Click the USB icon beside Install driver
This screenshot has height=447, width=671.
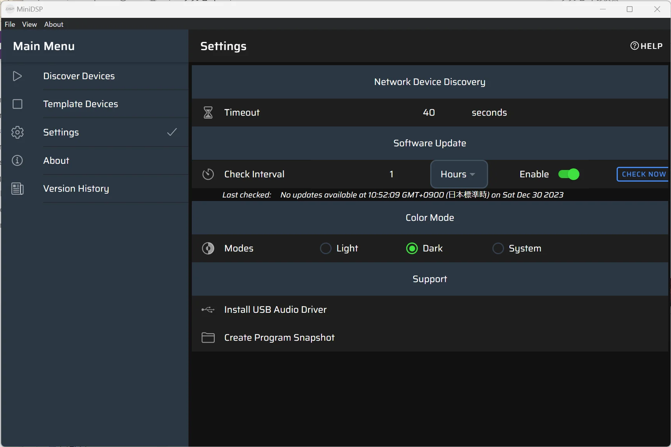click(x=208, y=310)
